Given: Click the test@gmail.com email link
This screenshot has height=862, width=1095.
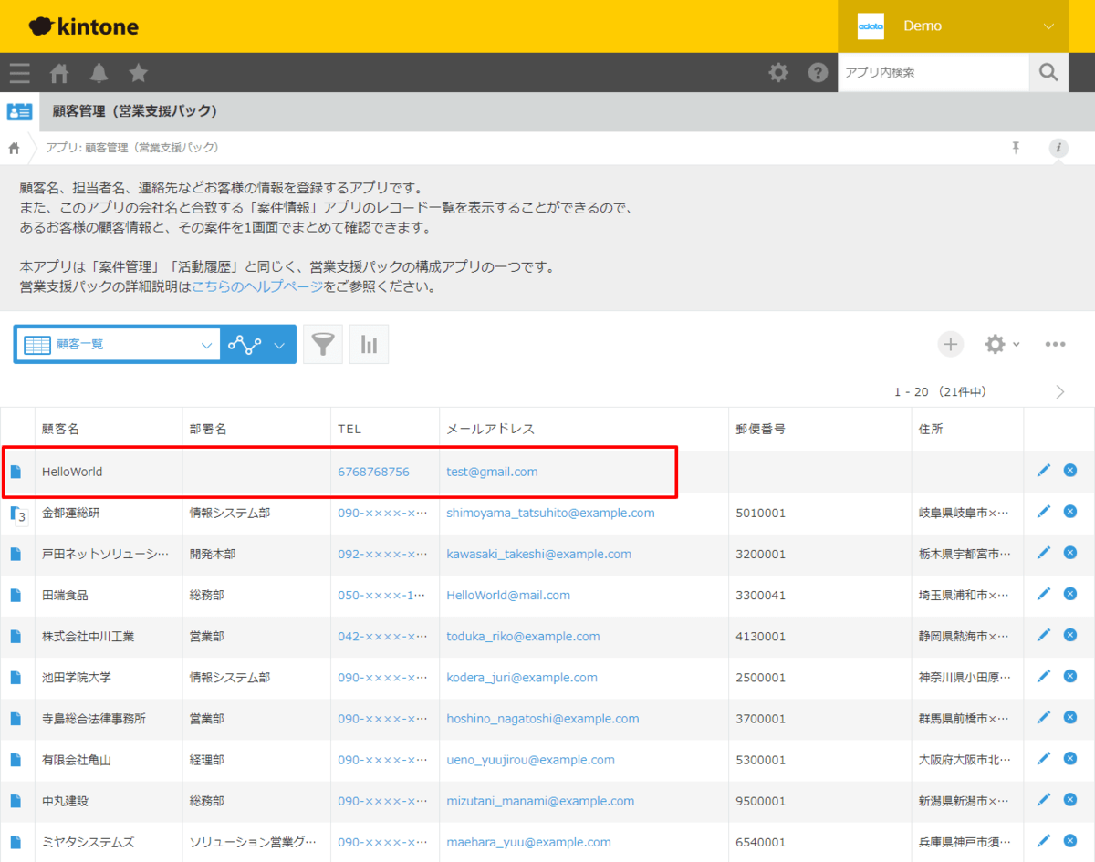Looking at the screenshot, I should click(x=492, y=472).
